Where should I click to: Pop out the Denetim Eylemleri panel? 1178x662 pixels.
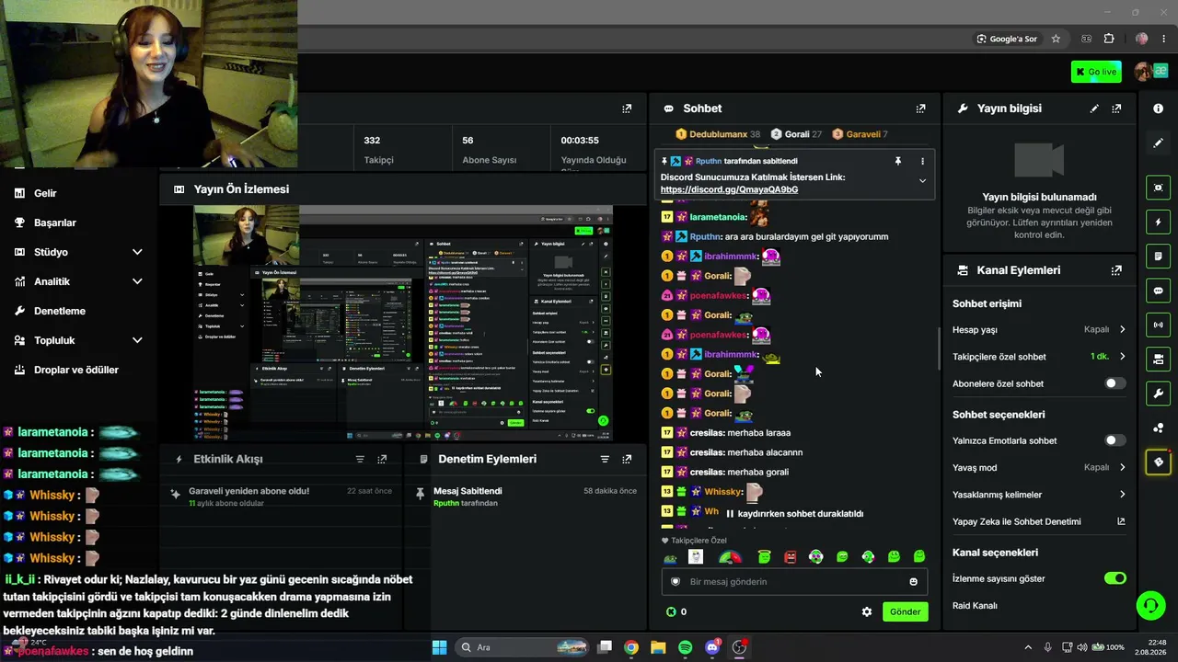pos(627,459)
